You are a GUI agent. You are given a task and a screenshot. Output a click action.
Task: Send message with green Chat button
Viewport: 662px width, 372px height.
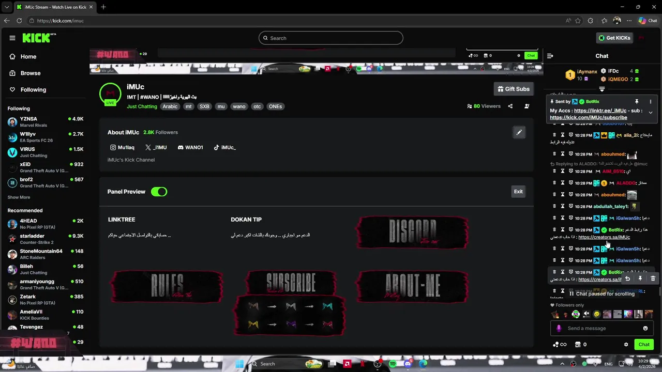point(644,345)
